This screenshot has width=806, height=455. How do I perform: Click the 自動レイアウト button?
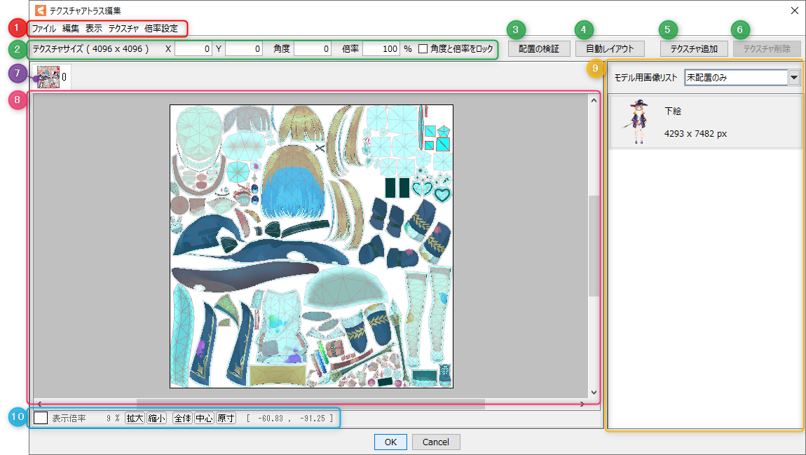(x=610, y=49)
